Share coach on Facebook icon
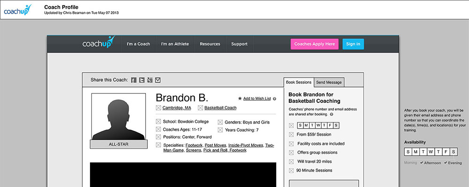This screenshot has width=469, height=187. 134,80
